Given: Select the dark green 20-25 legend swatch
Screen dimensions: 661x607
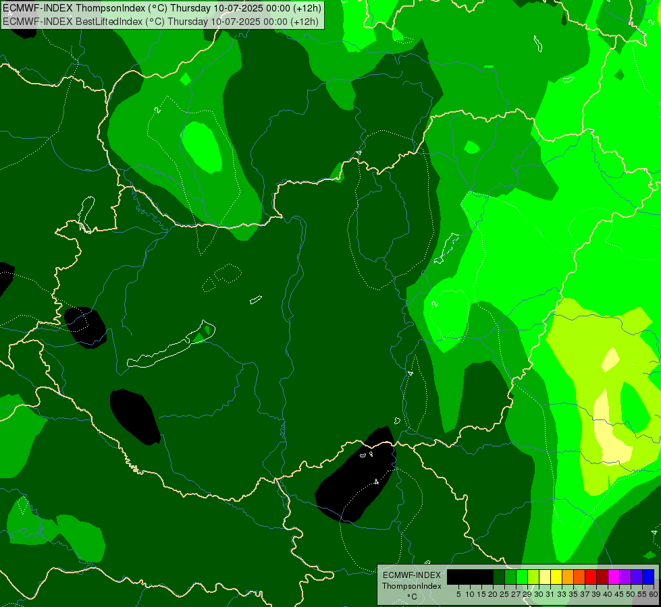Looking at the screenshot, I should coord(499,577).
